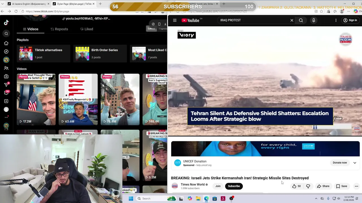
Task: Switch to Liked tab on profile
Action: (87, 29)
